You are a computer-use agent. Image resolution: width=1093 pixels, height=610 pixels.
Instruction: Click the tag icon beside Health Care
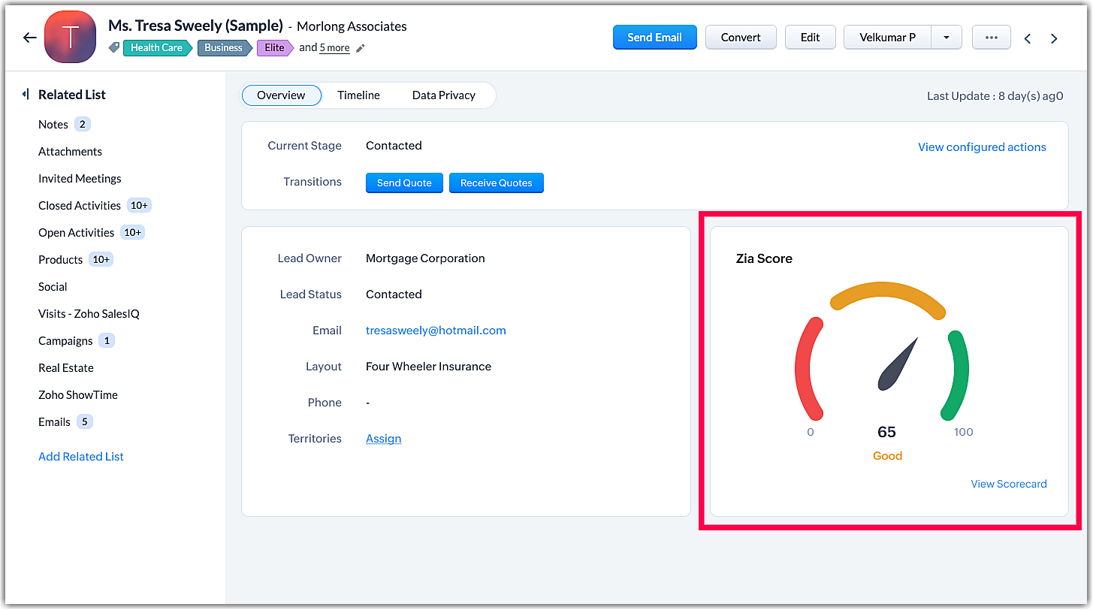(114, 47)
